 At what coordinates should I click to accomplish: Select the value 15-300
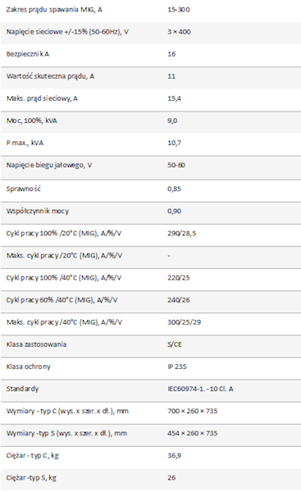click(179, 10)
